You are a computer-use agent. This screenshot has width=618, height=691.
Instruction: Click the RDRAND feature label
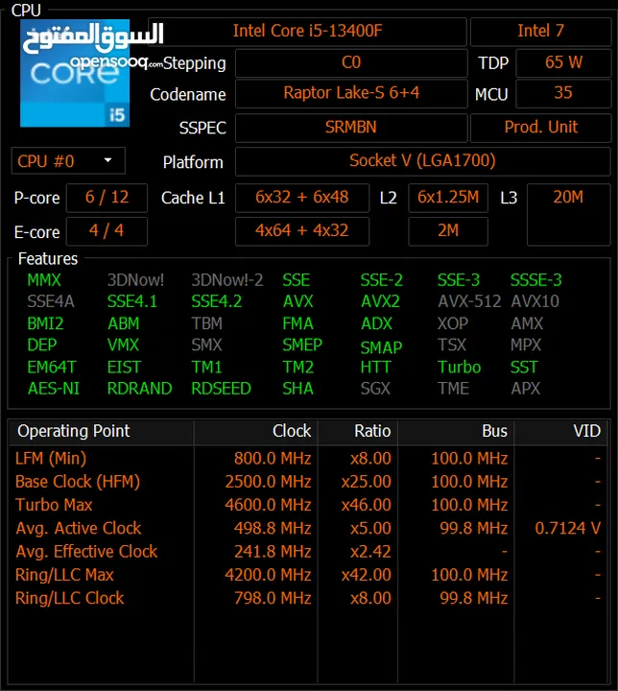click(x=140, y=389)
